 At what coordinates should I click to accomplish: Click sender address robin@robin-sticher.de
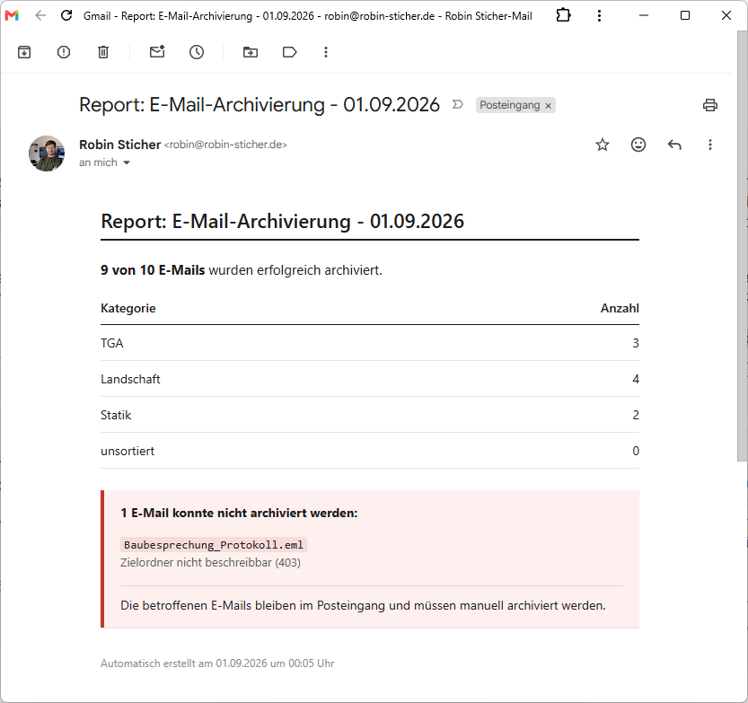(x=225, y=145)
